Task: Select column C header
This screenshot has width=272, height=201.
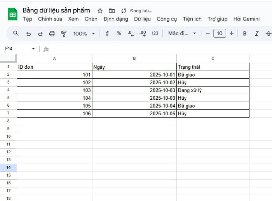Action: tap(213, 59)
